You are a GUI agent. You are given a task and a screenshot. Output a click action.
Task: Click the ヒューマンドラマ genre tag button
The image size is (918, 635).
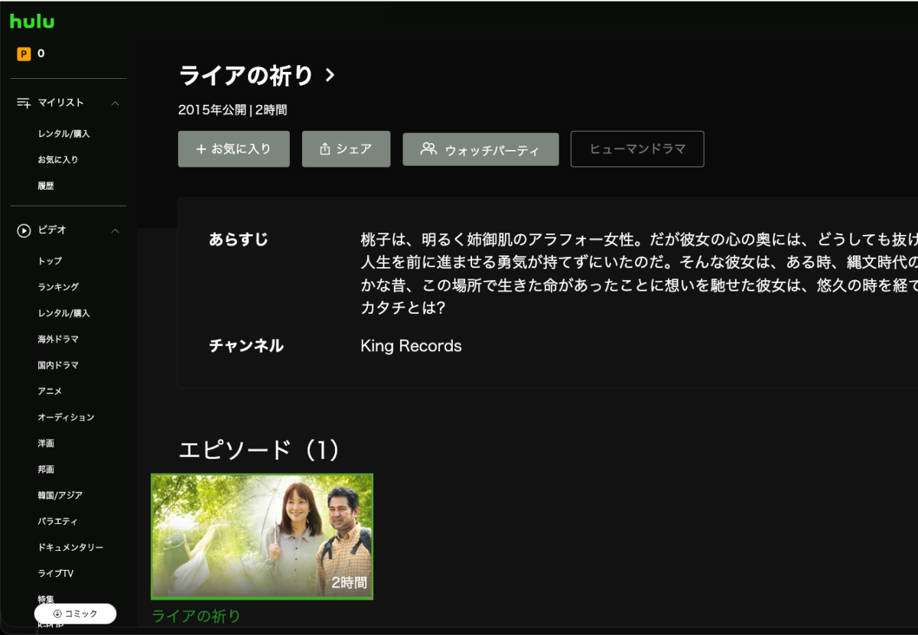pyautogui.click(x=637, y=149)
